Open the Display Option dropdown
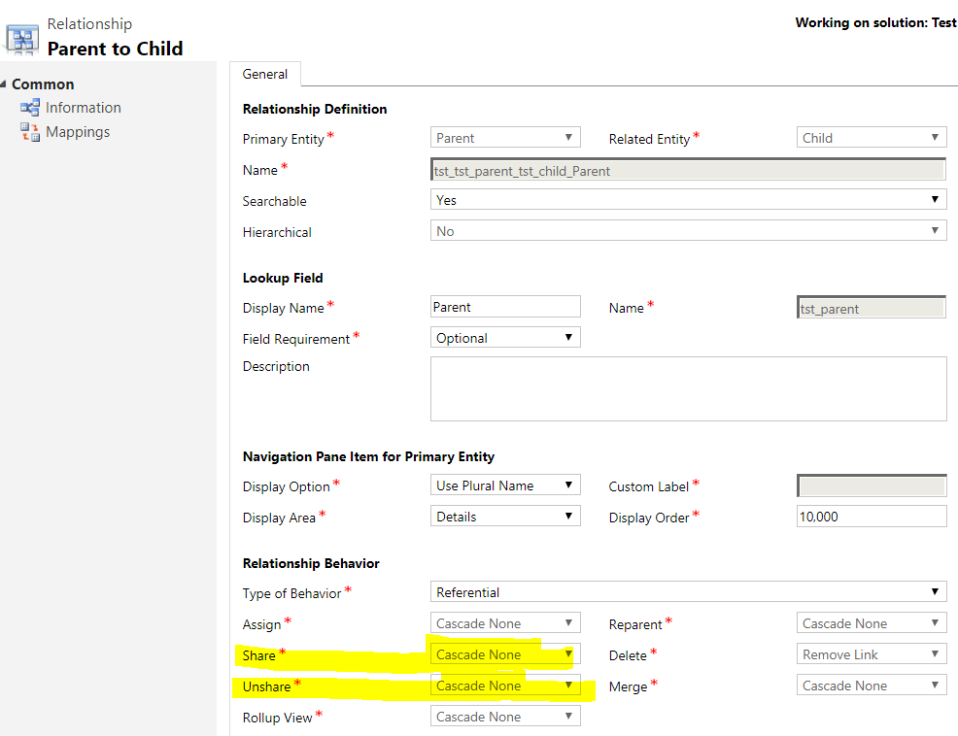Image resolution: width=958 pixels, height=736 pixels. click(x=505, y=485)
